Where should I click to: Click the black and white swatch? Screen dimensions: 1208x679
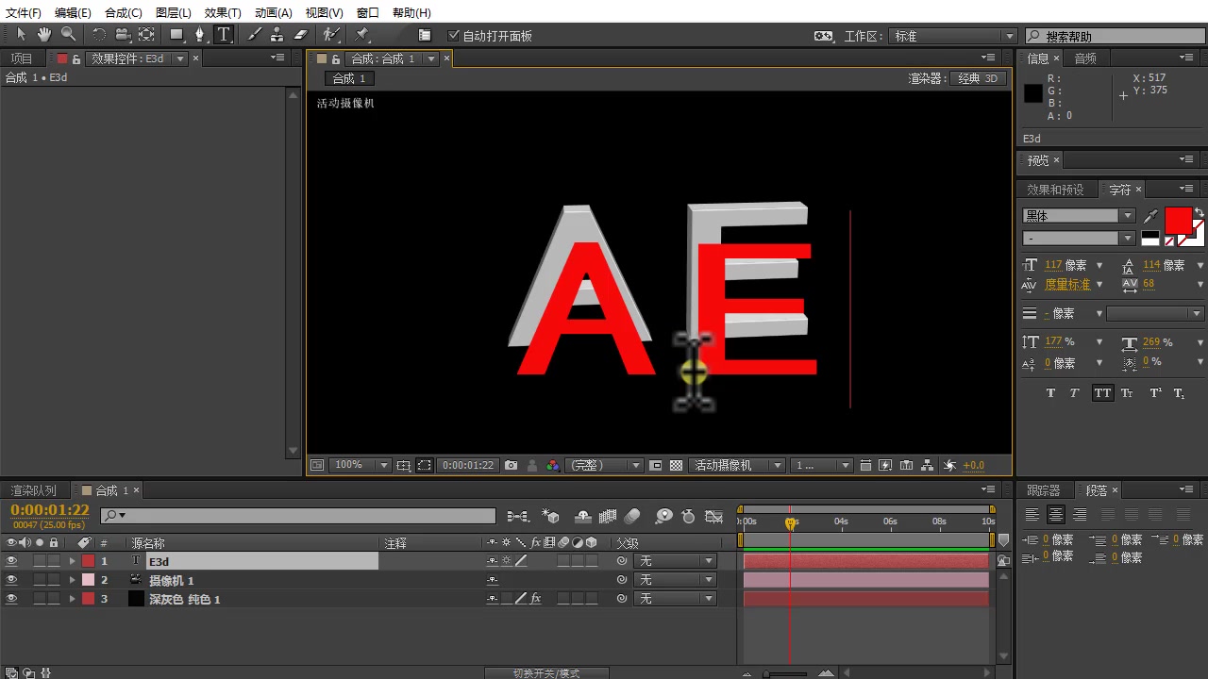[1149, 239]
